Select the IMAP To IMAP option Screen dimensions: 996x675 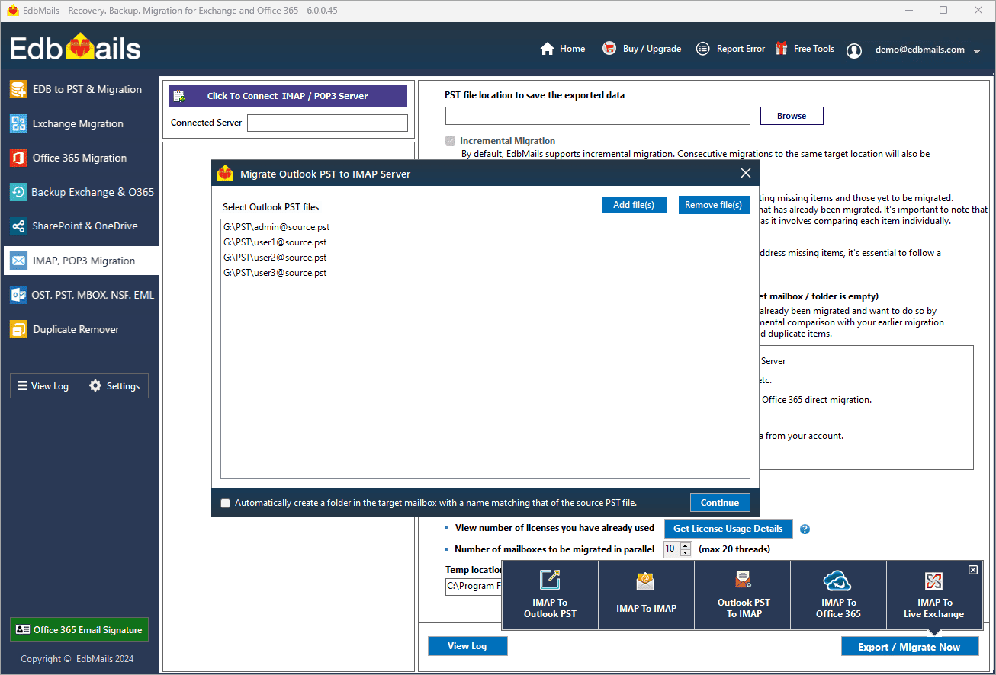pos(646,596)
